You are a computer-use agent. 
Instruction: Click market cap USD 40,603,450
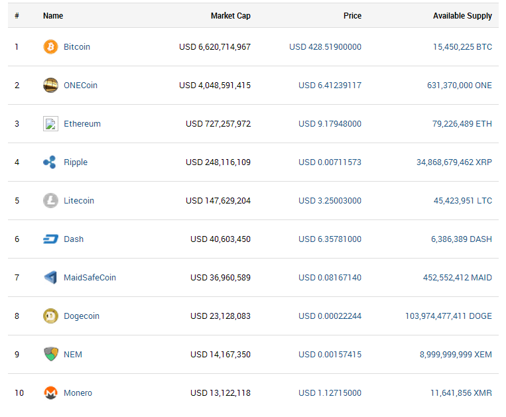220,239
